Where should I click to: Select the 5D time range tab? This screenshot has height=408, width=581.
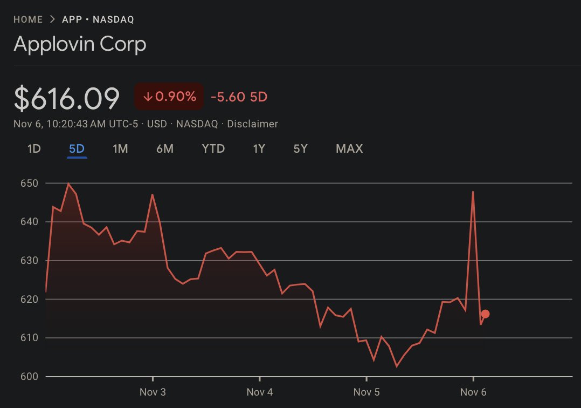click(77, 148)
